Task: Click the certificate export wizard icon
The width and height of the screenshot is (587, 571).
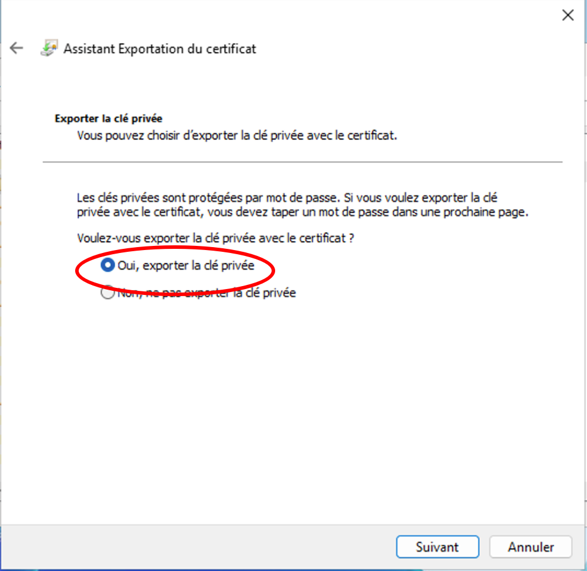Action: click(49, 48)
